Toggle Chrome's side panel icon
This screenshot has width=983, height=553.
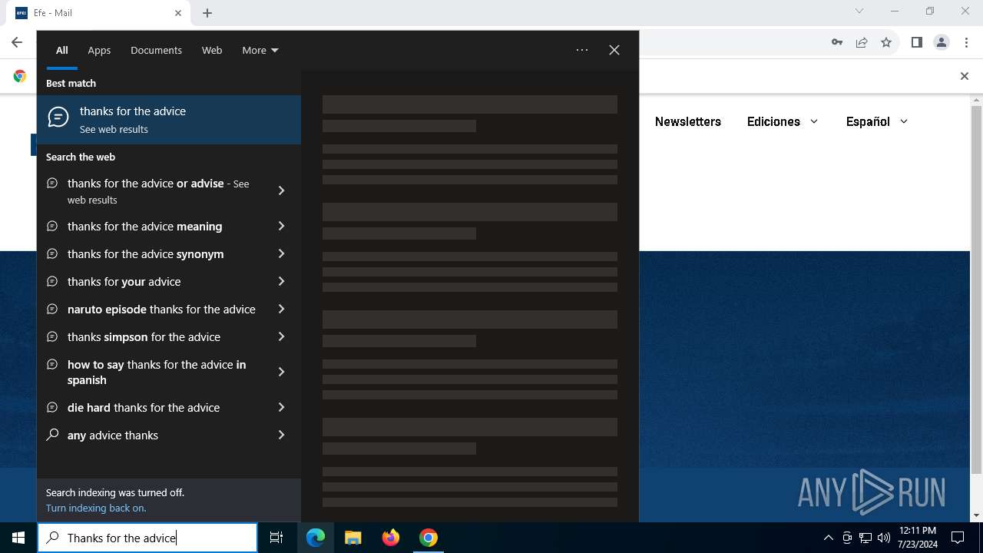[916, 42]
